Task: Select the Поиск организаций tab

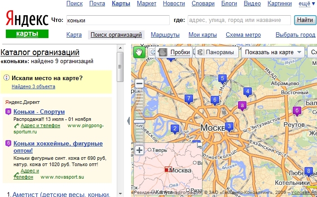Action: pyautogui.click(x=116, y=35)
